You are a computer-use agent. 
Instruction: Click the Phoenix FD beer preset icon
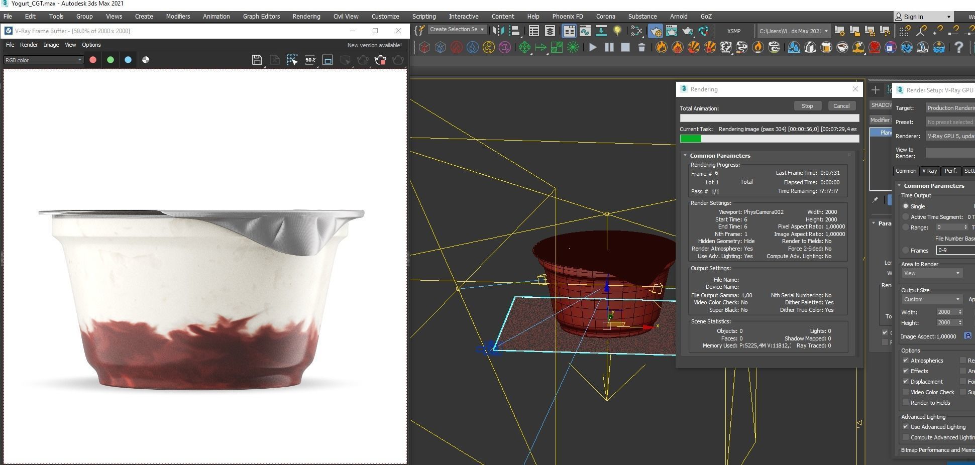pyautogui.click(x=826, y=47)
